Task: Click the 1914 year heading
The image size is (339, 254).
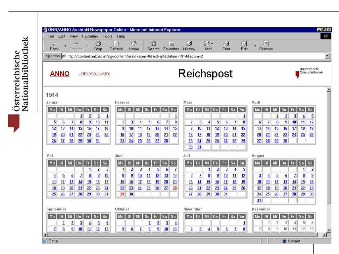Action: coord(52,95)
